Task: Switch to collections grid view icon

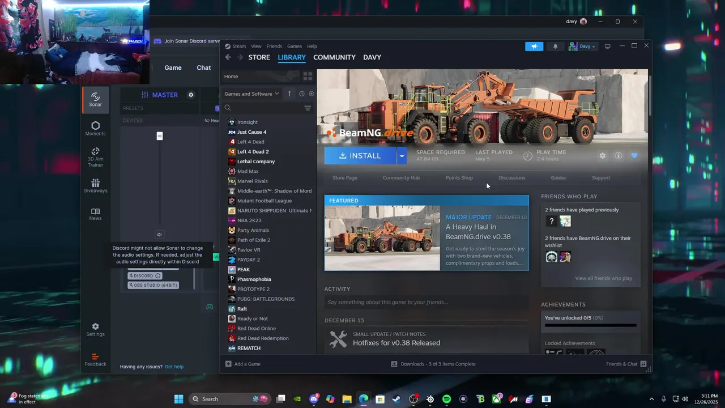Action: click(x=308, y=76)
